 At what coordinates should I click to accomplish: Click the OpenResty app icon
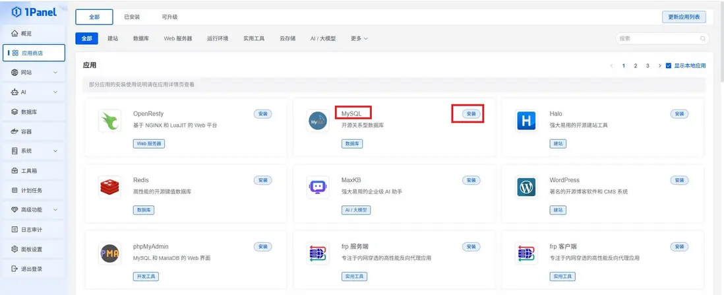click(x=110, y=121)
